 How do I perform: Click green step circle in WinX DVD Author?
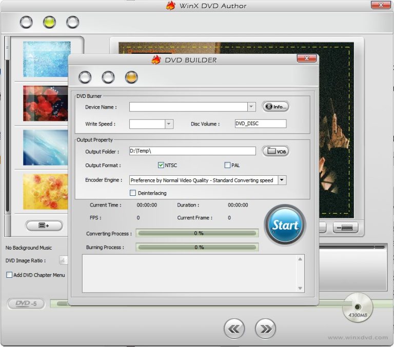click(49, 22)
